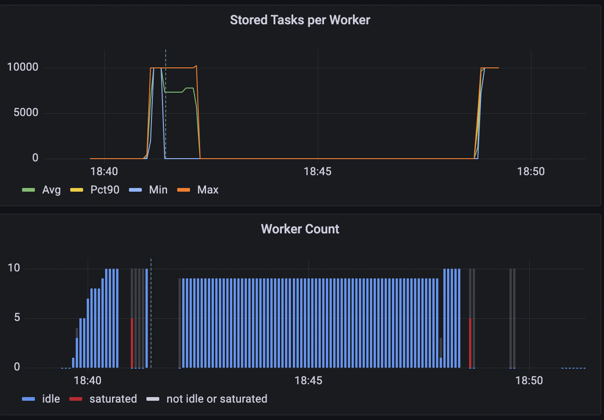Click the 'not idle or saturated' legend text
The image size is (604, 420).
point(217,398)
